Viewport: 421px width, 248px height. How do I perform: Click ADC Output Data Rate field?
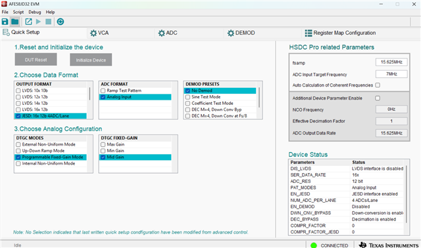coord(391,133)
